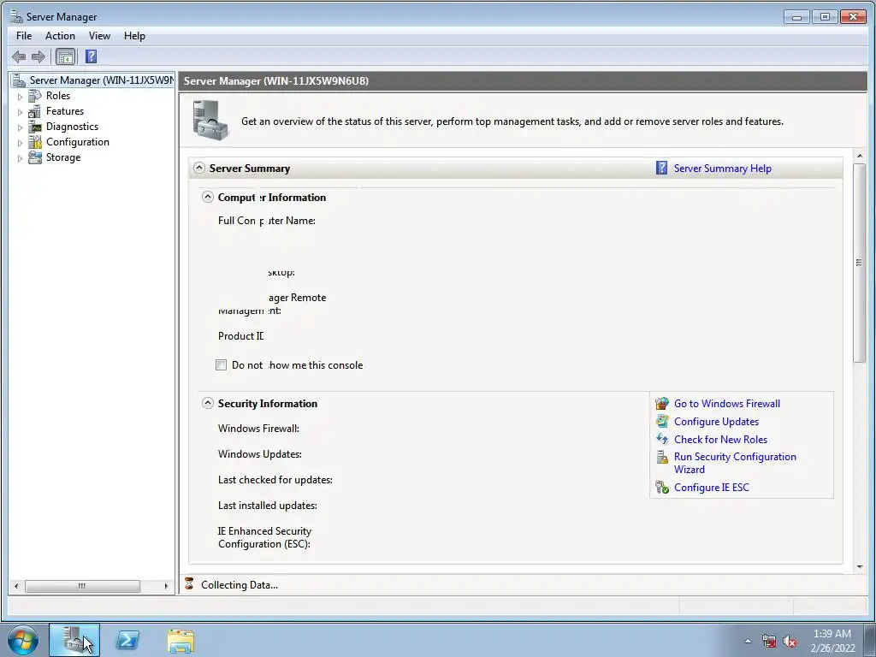
Task: Click the Check for New Roles icon
Action: (662, 439)
